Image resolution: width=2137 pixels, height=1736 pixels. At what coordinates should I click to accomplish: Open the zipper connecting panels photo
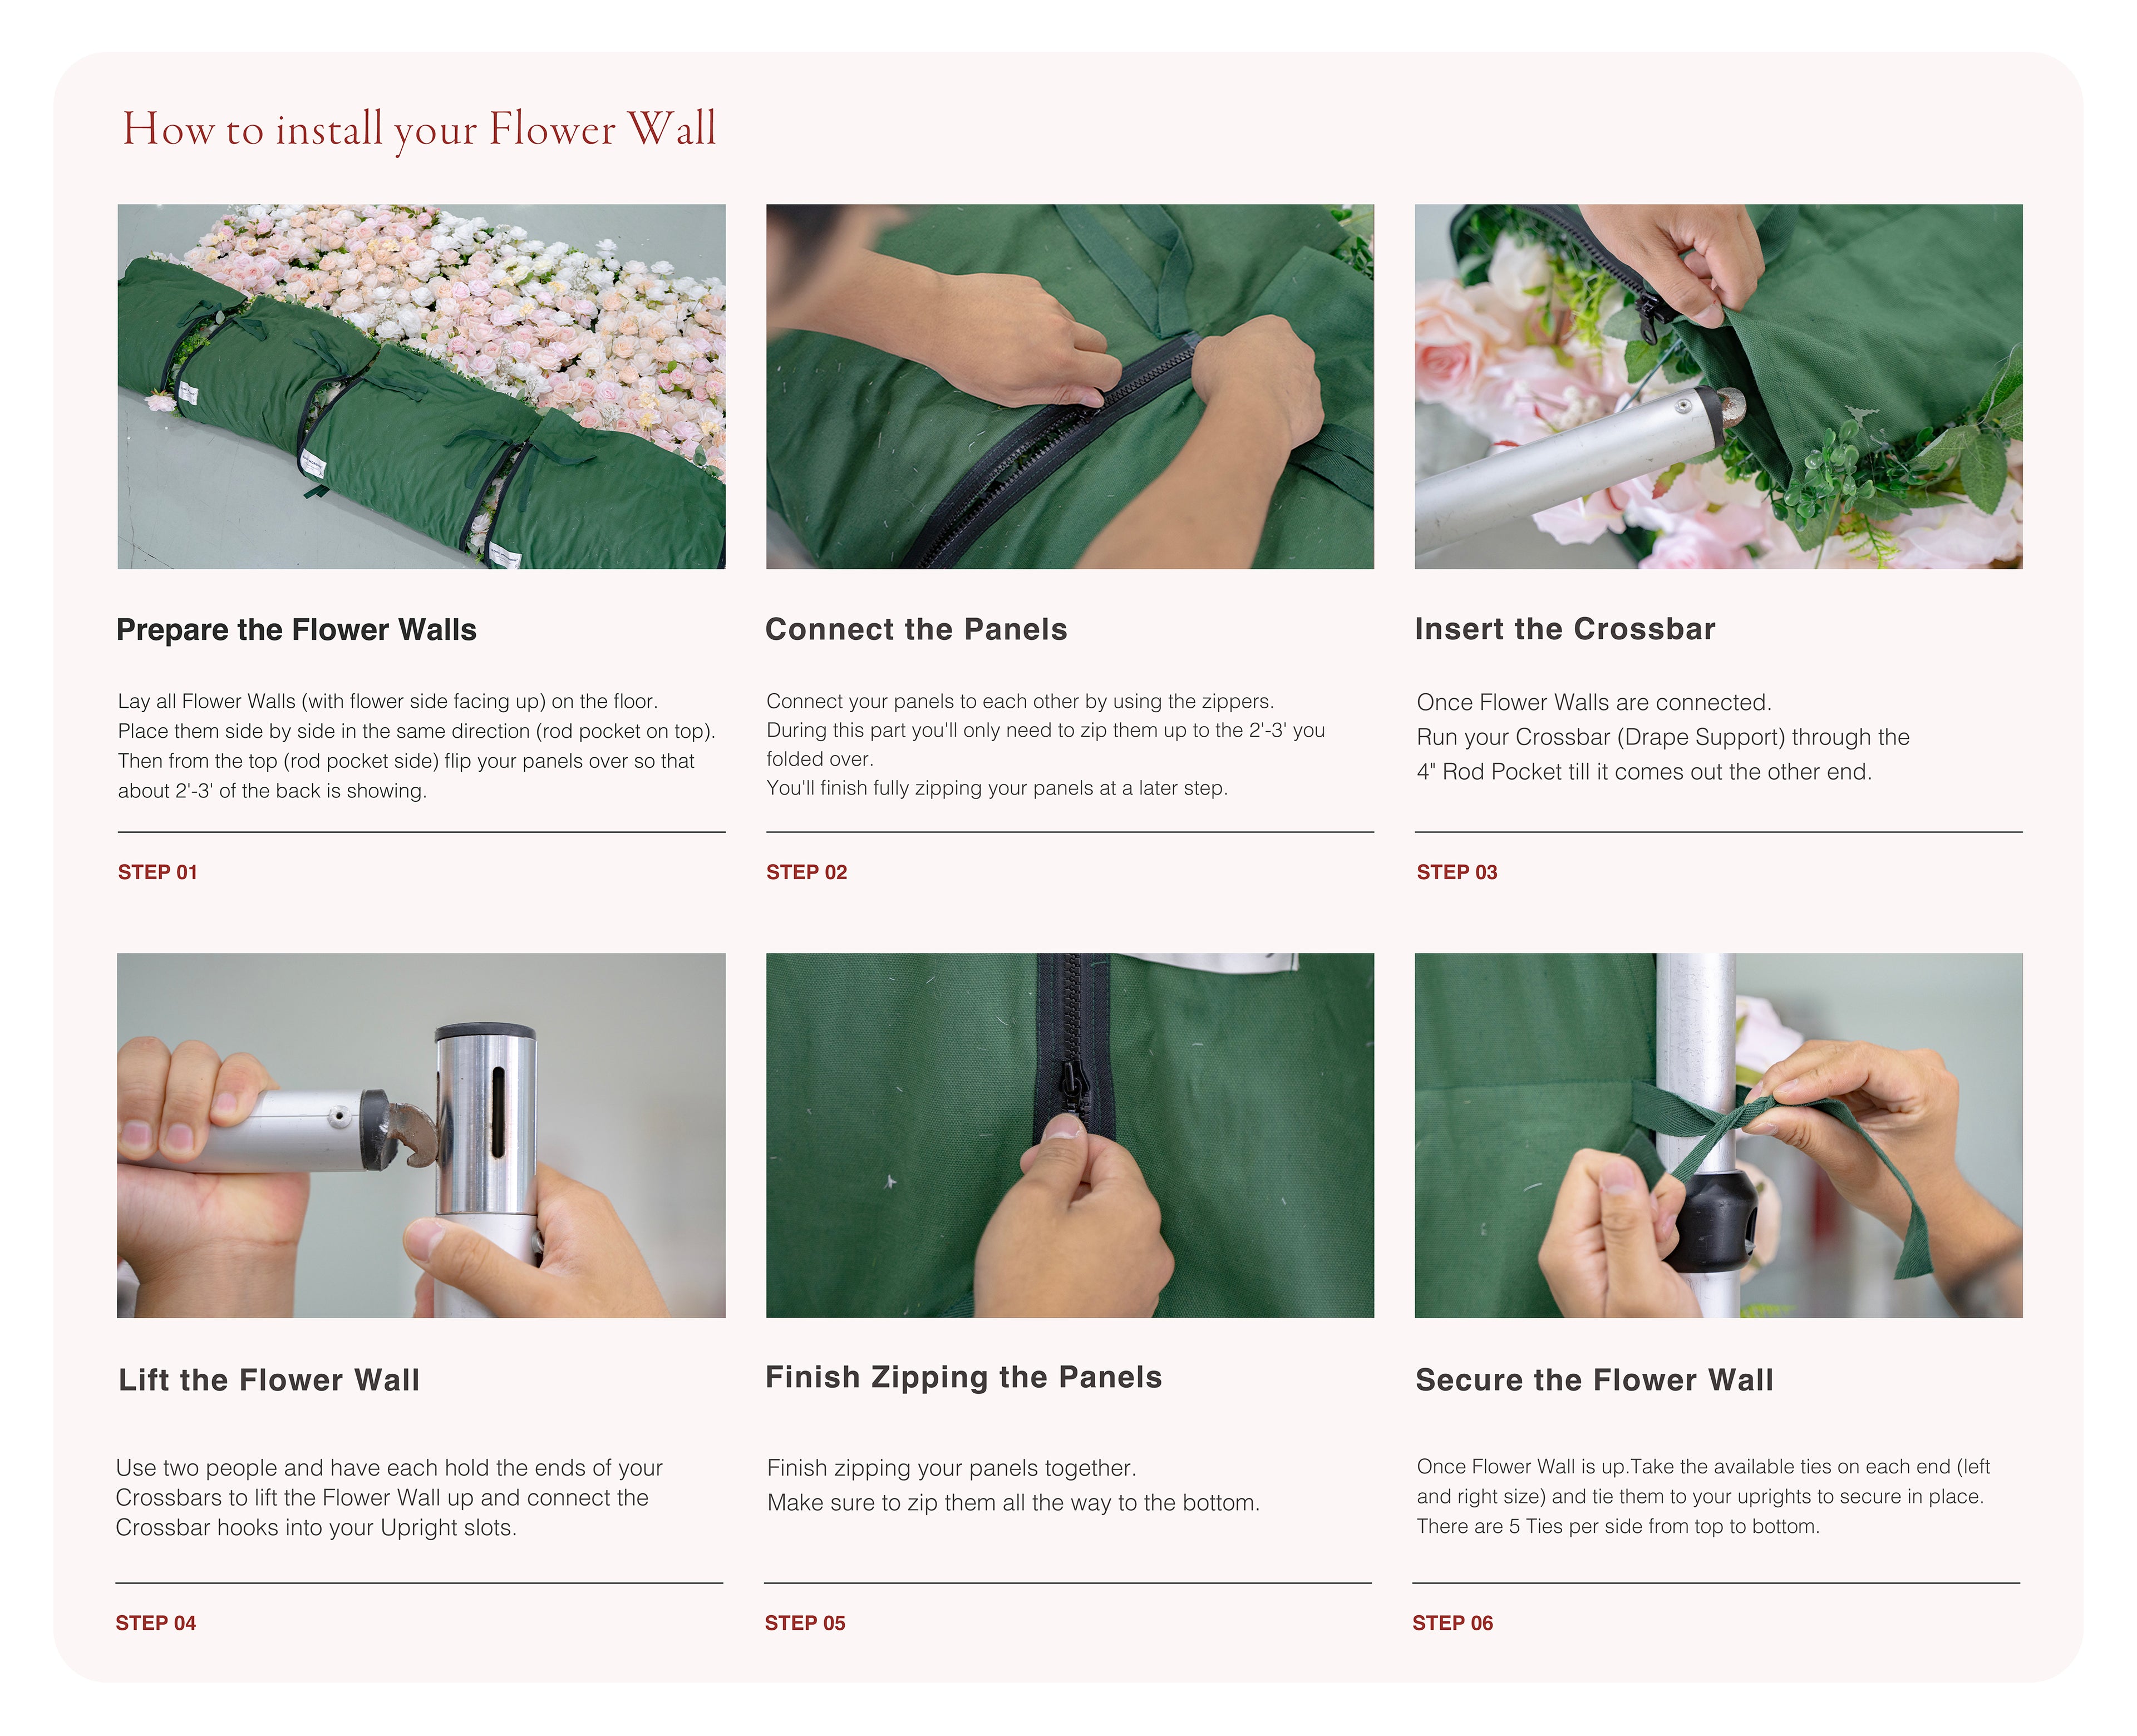1069,386
